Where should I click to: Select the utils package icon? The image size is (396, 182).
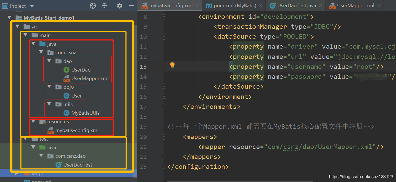58,104
